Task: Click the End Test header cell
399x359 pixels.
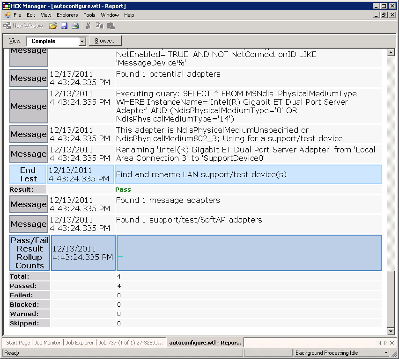Action: (28, 174)
